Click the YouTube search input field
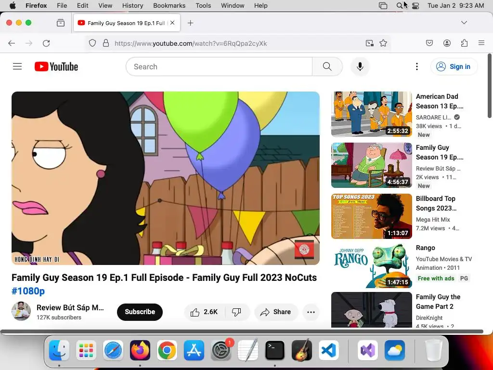This screenshot has height=370, width=493. click(x=219, y=66)
